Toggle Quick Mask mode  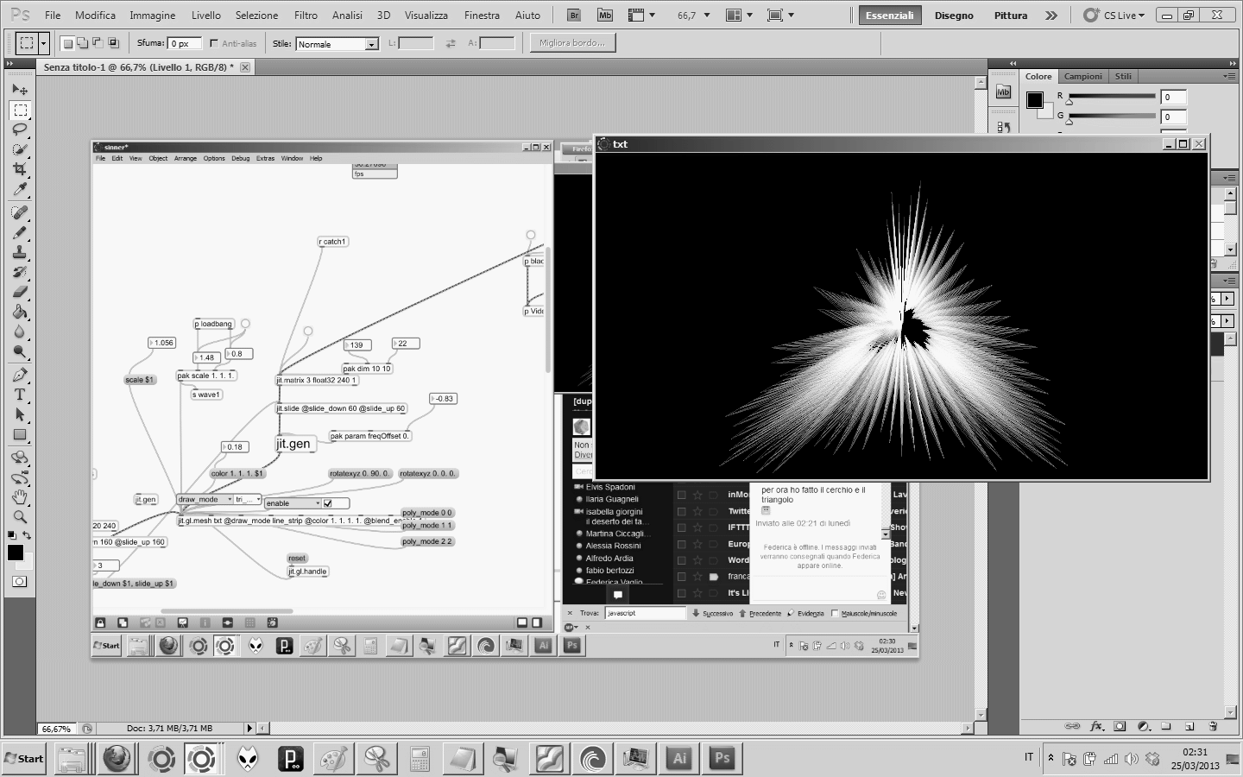(19, 582)
